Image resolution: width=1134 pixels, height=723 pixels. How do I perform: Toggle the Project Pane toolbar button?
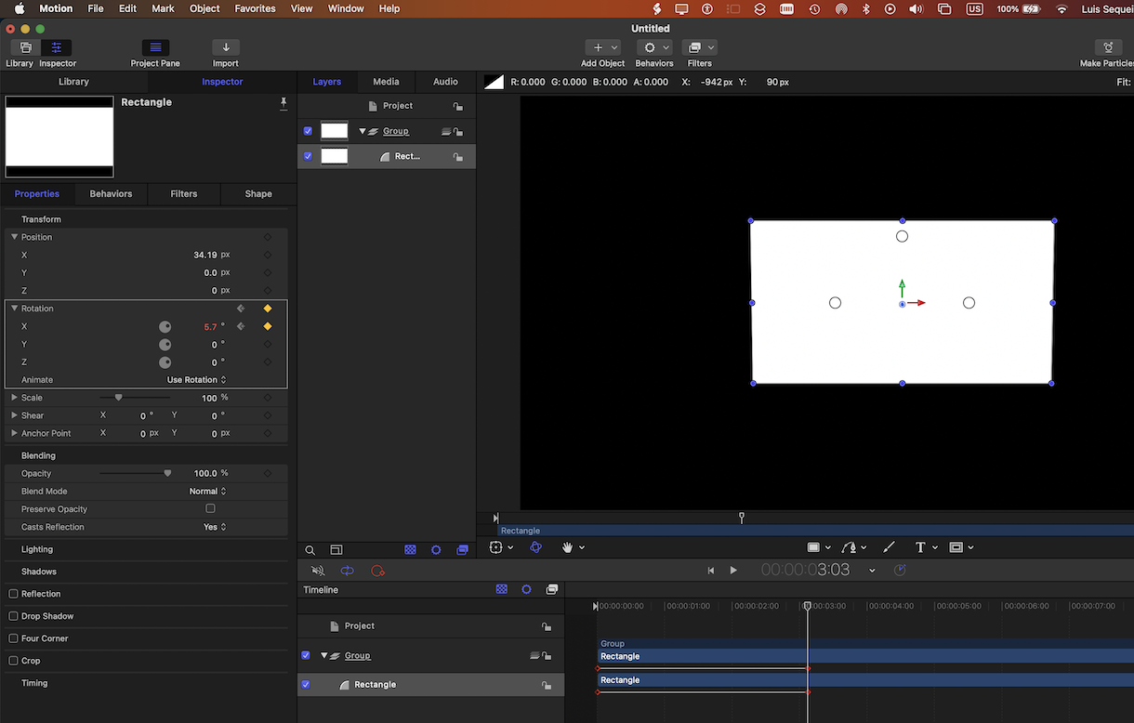pyautogui.click(x=155, y=47)
